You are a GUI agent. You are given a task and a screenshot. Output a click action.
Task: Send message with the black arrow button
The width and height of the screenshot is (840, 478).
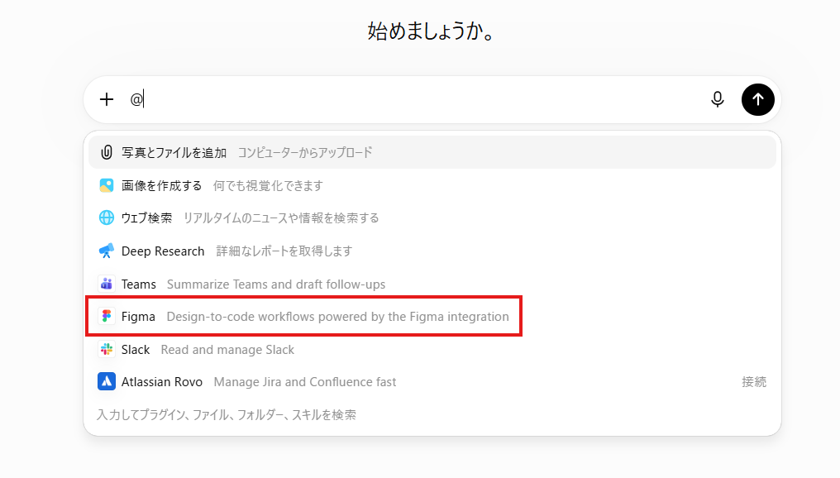click(x=757, y=99)
